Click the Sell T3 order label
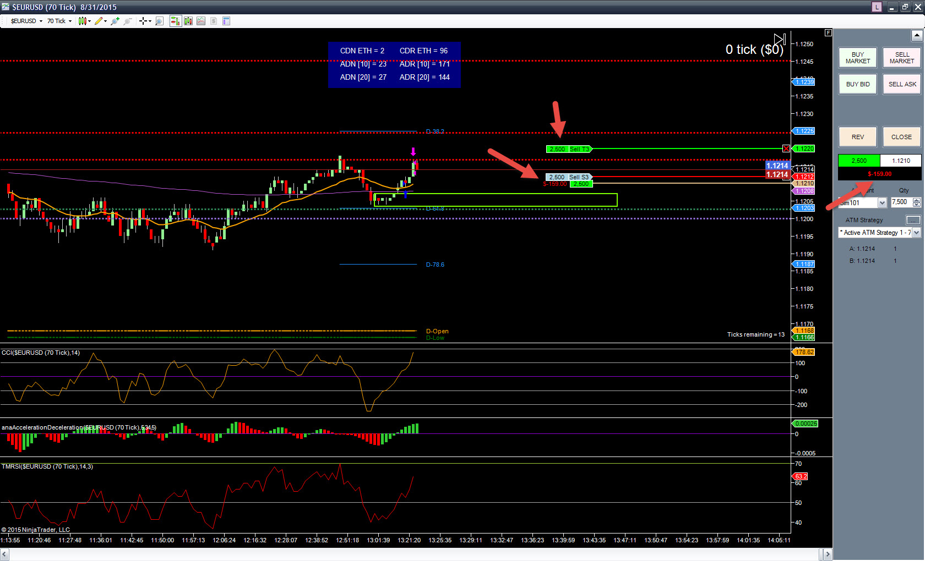Image resolution: width=925 pixels, height=561 pixels. 569,149
